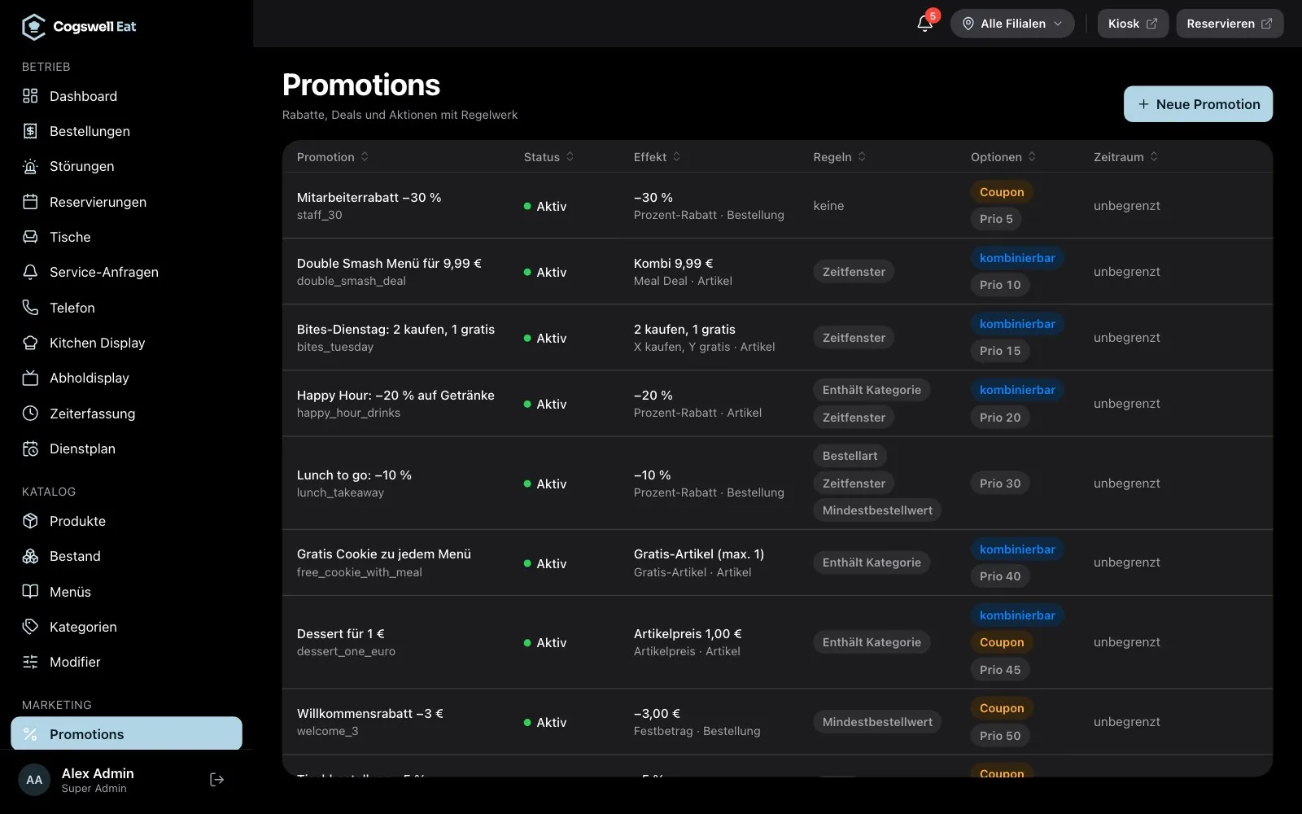Screen dimensions: 1302x814
Task: Click the Modifier sliders icon
Action: pyautogui.click(x=30, y=662)
